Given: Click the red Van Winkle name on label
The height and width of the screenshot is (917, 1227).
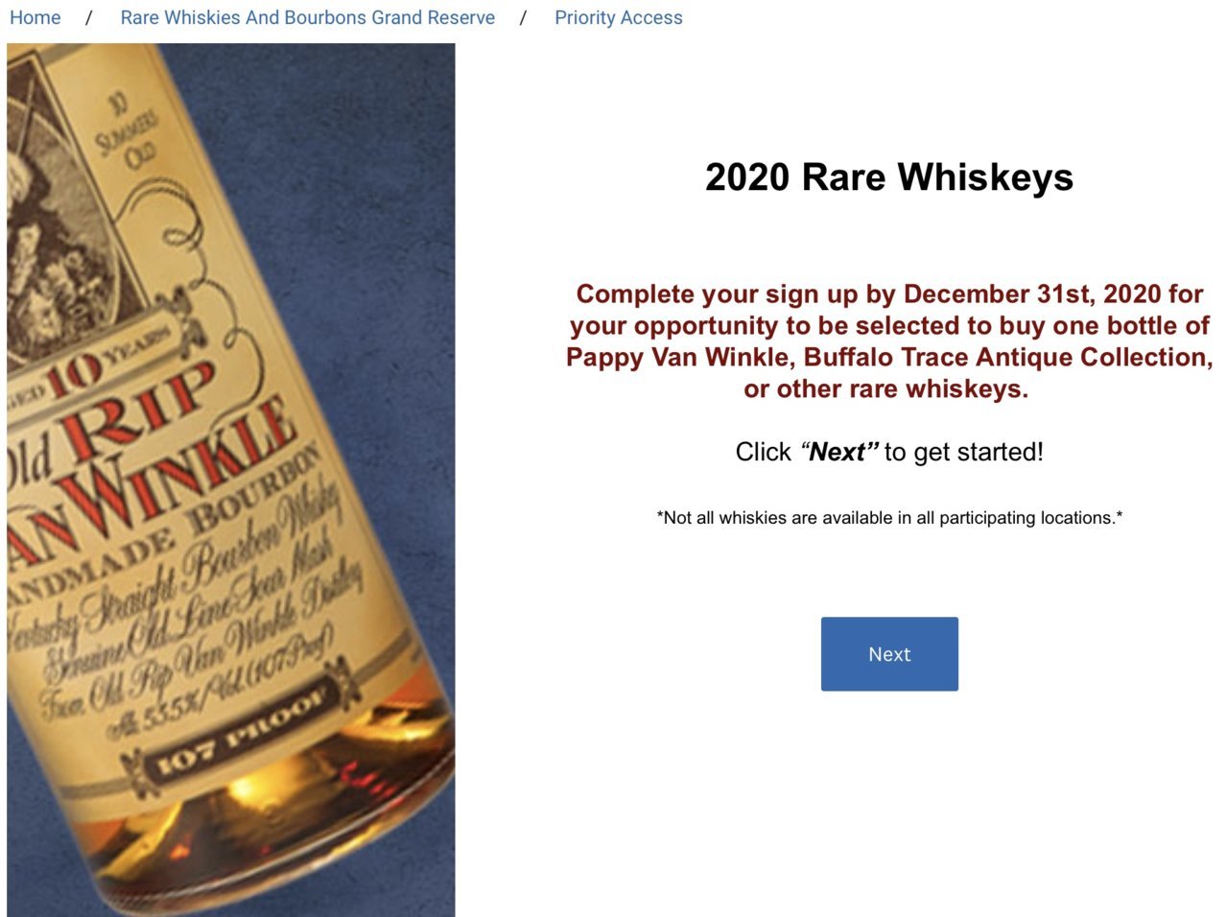Looking at the screenshot, I should pos(144,489).
